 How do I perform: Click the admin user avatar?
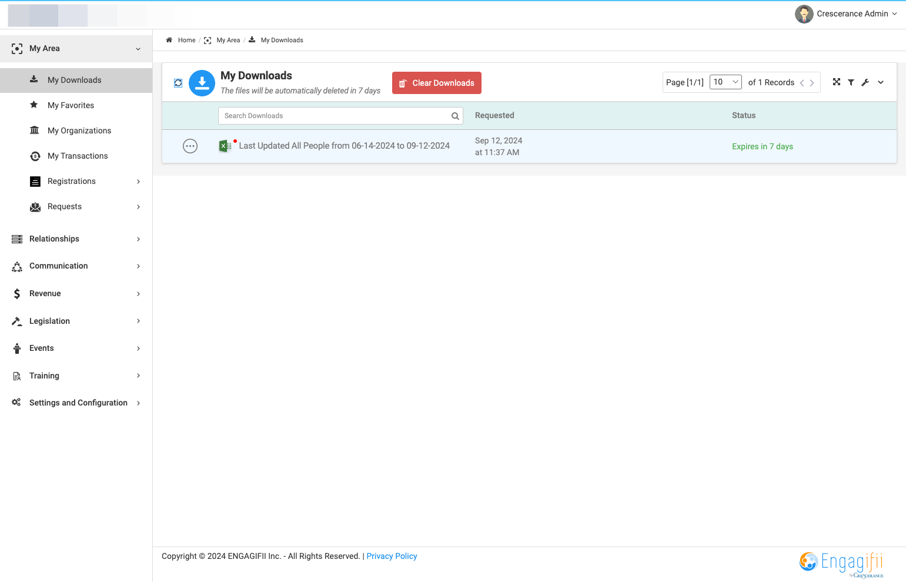(804, 14)
